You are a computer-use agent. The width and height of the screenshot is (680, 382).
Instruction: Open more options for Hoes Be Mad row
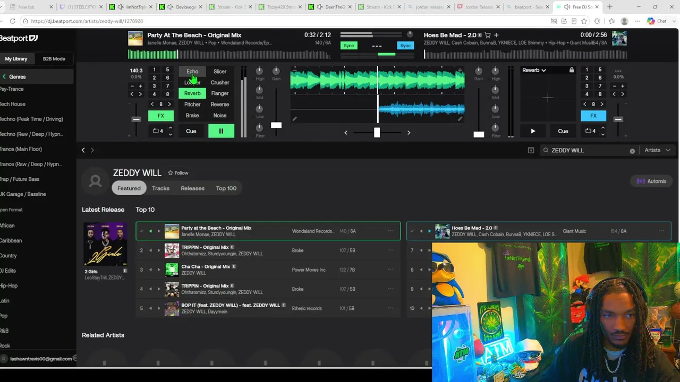point(661,231)
